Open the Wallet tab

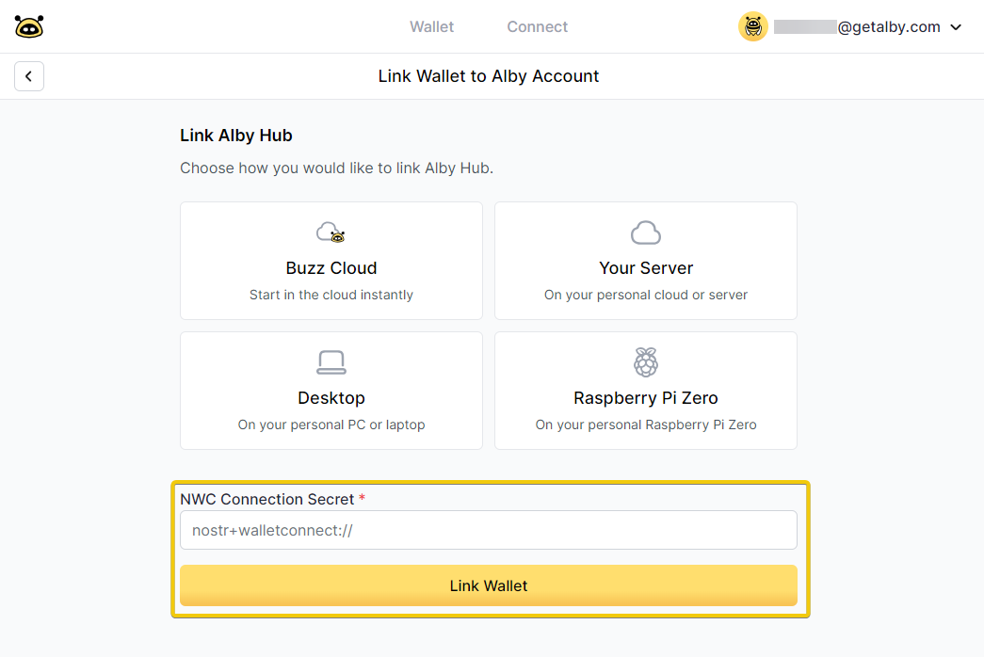(431, 27)
